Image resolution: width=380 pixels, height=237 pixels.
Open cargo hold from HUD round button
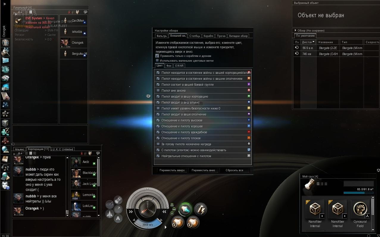click(x=118, y=200)
